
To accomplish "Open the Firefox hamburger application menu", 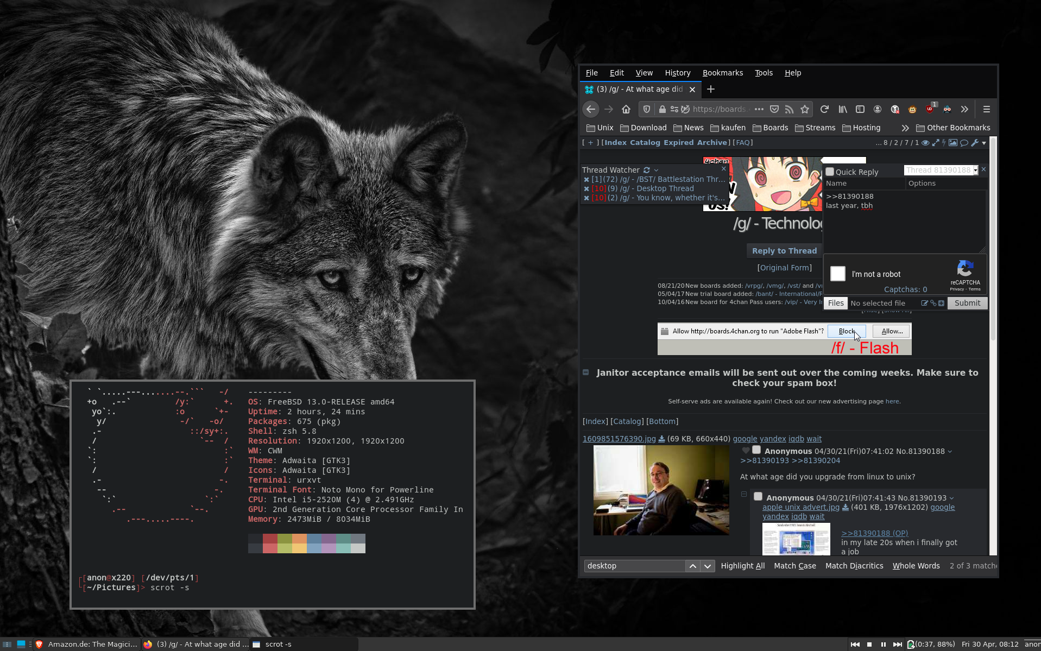I will coord(987,109).
